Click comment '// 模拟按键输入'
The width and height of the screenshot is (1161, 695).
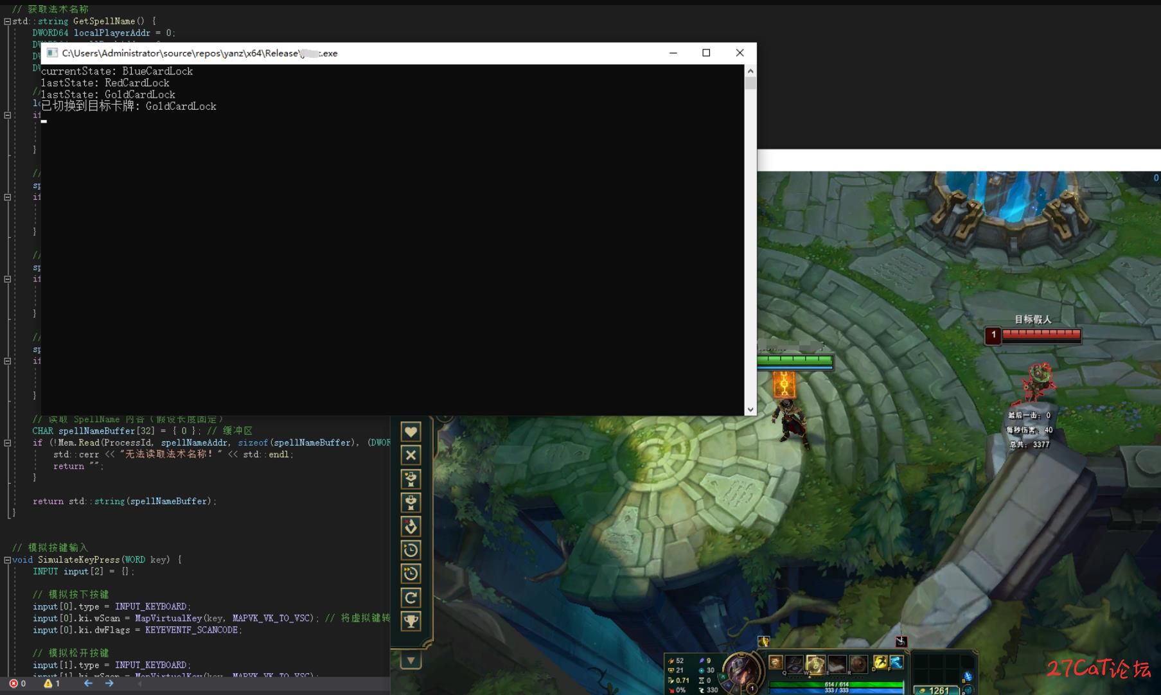click(50, 547)
